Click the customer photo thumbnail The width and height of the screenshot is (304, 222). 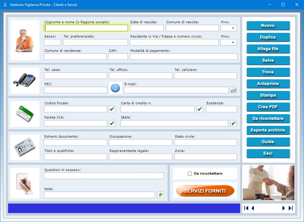pyautogui.click(x=25, y=40)
